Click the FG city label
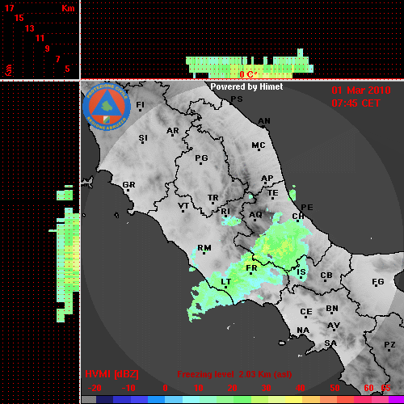The height and width of the screenshot is (404, 404). [378, 282]
